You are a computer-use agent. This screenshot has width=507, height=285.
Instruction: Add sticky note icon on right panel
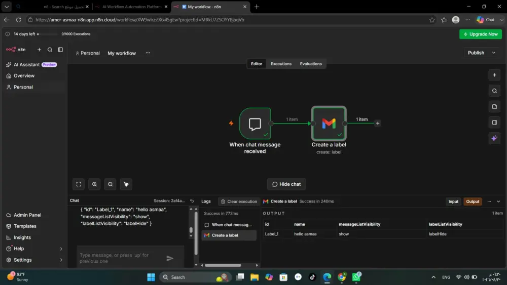494,107
